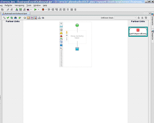Screen dimensions: 154x123
Task: Click the blue end node of the process
Action: tap(77, 49)
